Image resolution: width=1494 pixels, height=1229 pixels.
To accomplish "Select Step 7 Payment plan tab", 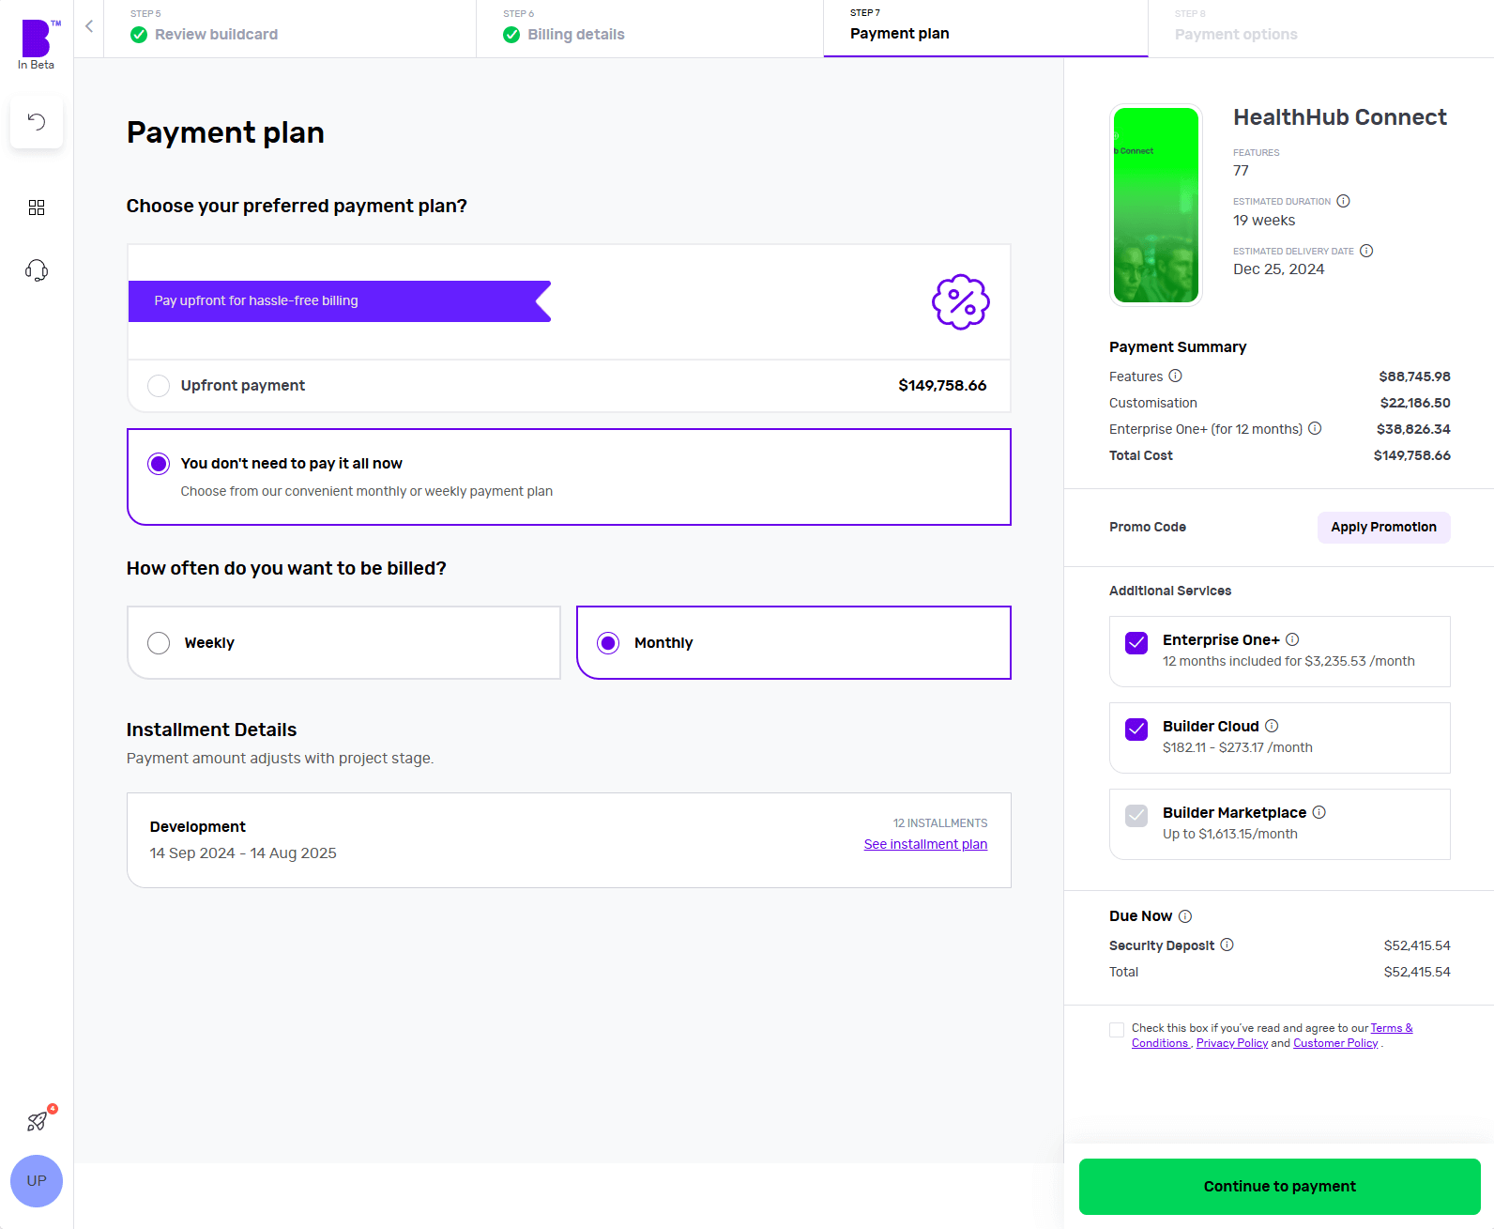I will coord(985,28).
